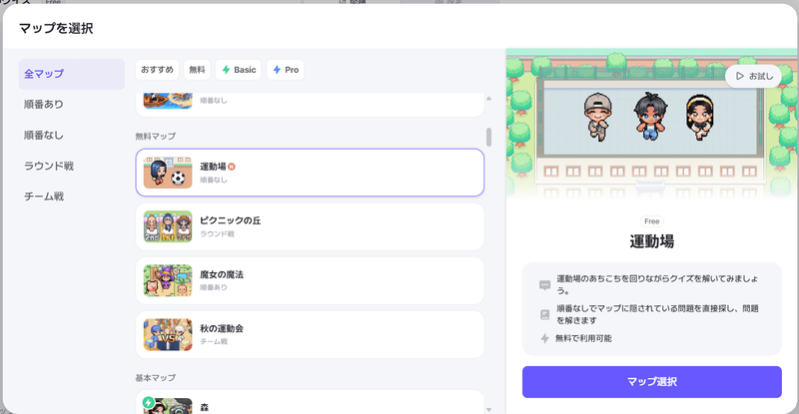
Task: Select the 森 map in 基本マップ
Action: coord(310,402)
